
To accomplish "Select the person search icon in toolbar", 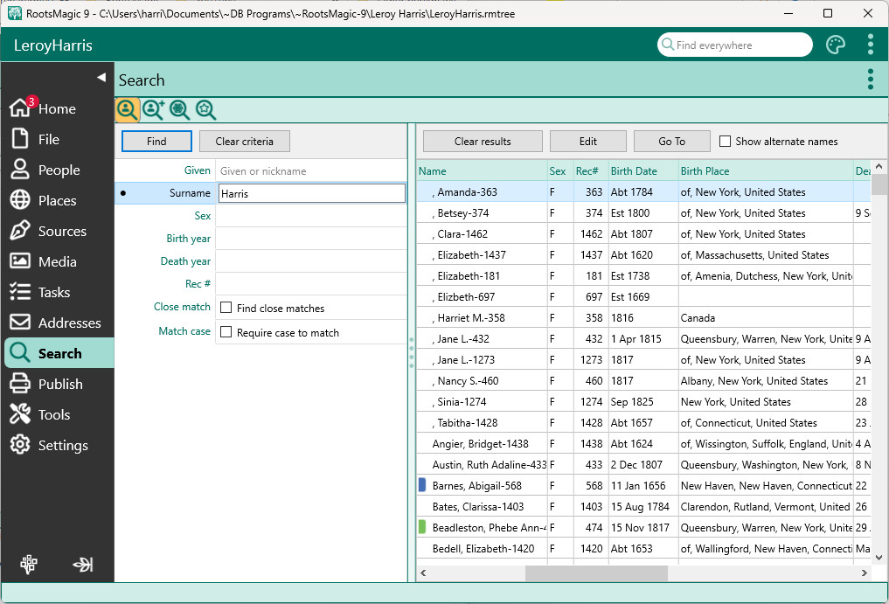I will pos(127,109).
